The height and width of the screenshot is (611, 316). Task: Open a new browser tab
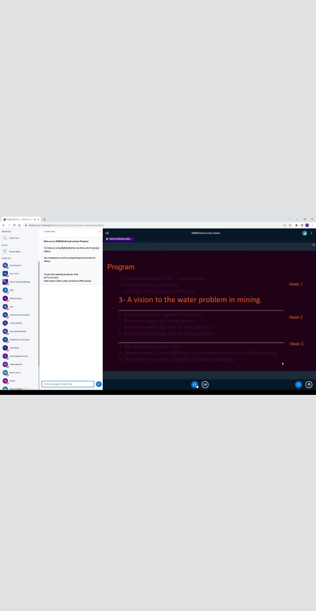pyautogui.click(x=45, y=220)
